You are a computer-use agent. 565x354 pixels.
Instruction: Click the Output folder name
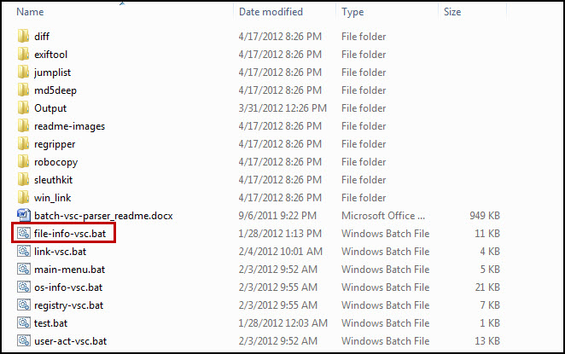point(50,108)
